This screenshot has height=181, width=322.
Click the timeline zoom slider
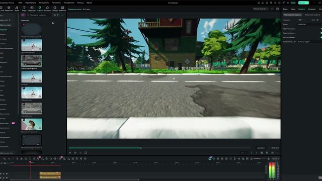[x=260, y=159]
